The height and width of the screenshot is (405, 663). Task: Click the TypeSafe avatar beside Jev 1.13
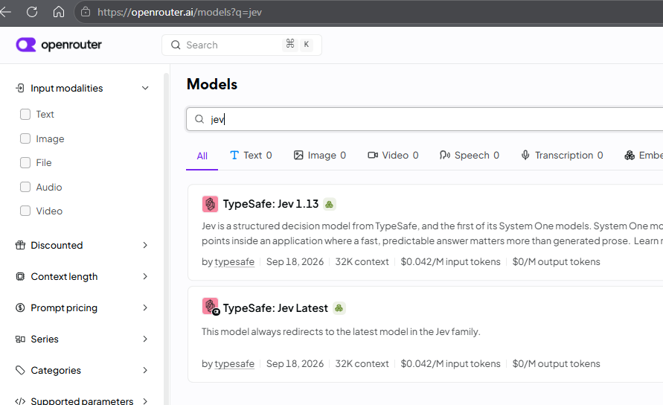click(210, 204)
